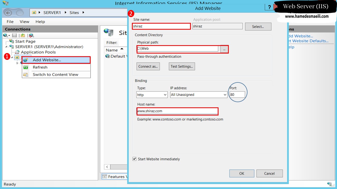The height and width of the screenshot is (189, 337).
Task: Click the IIS Manager title bar icon
Action: coord(5,3)
